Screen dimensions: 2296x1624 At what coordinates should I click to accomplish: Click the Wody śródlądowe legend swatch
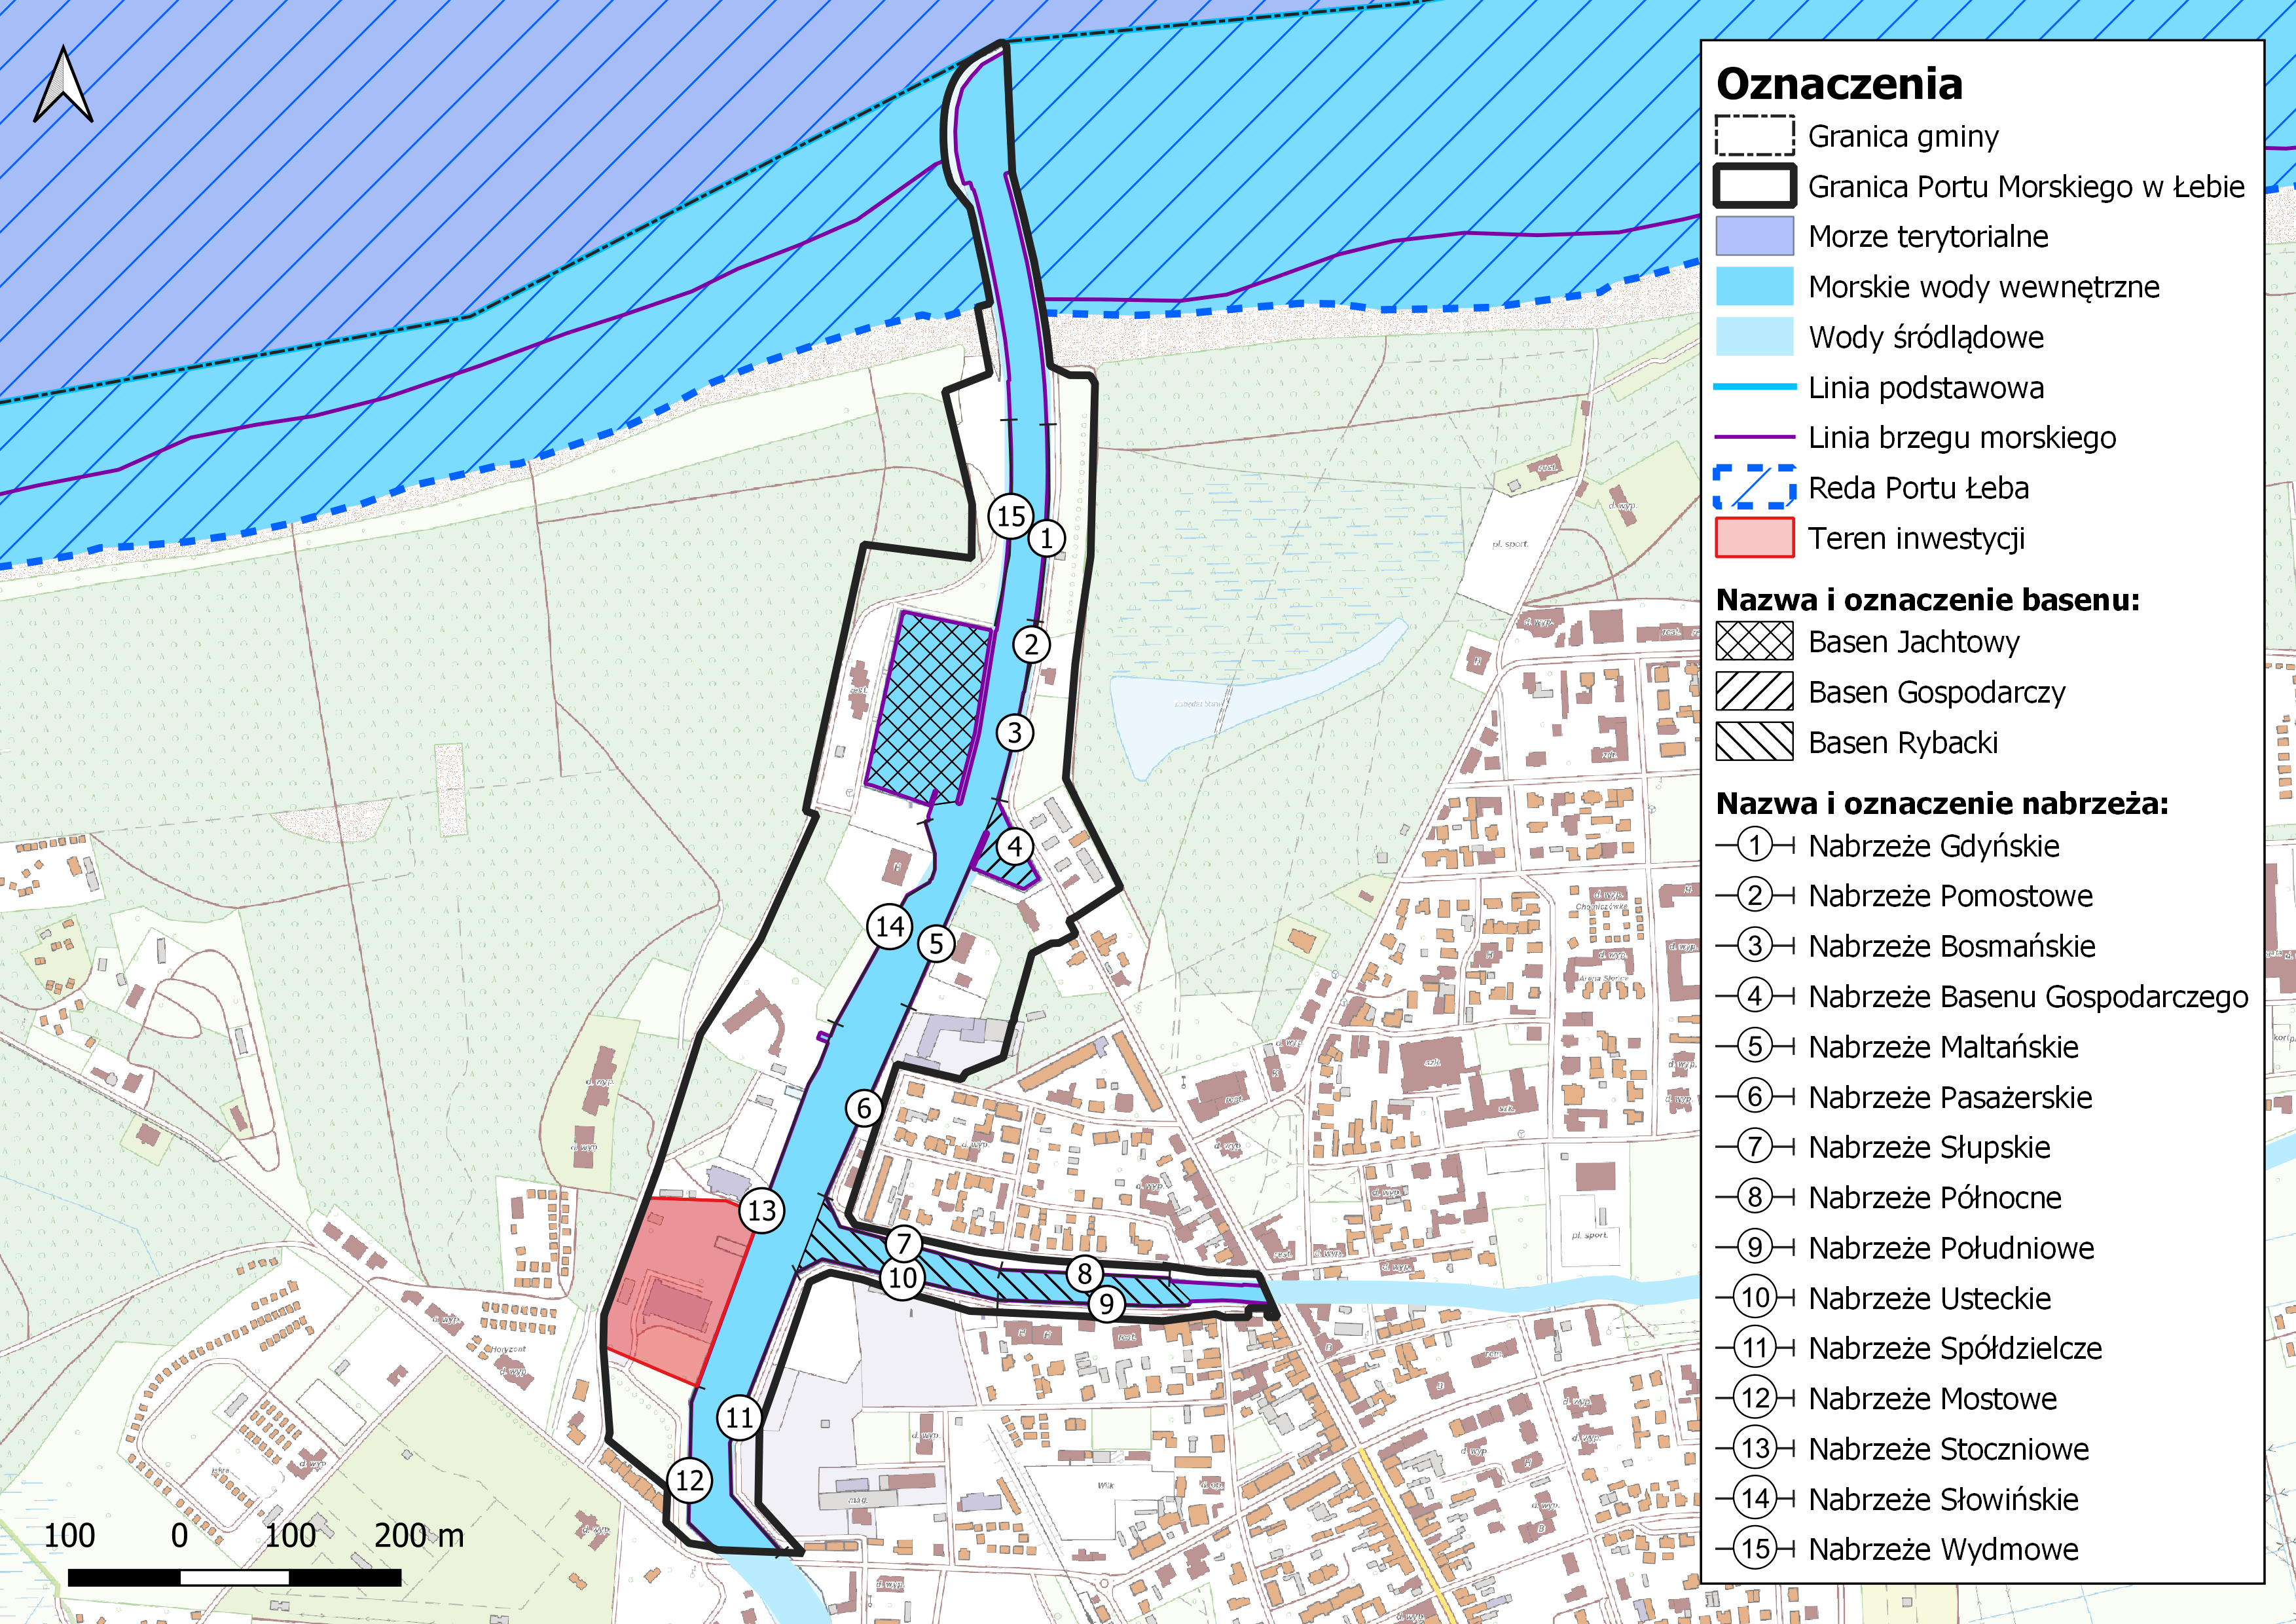click(1755, 337)
